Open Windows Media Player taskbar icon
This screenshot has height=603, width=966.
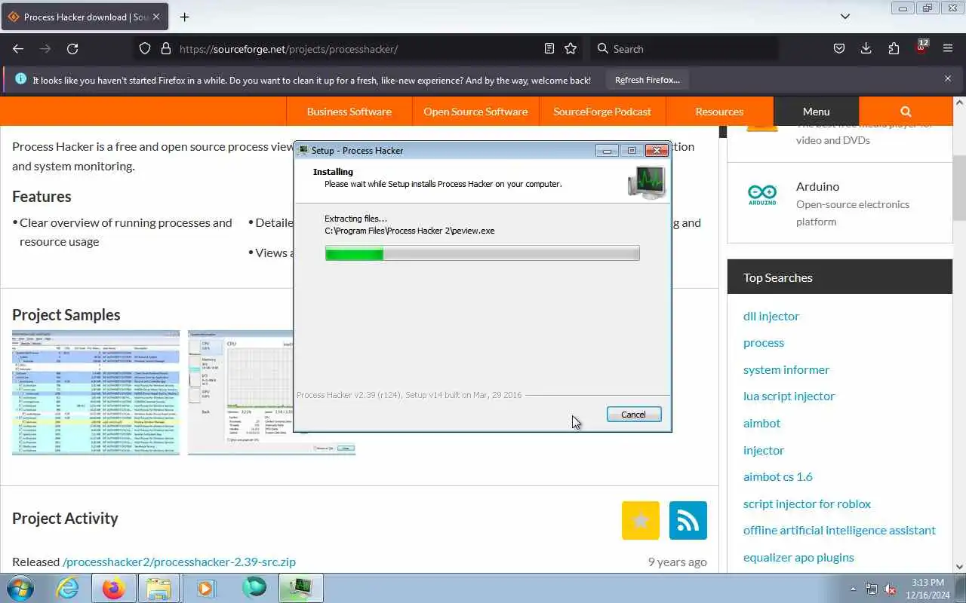[x=205, y=588]
